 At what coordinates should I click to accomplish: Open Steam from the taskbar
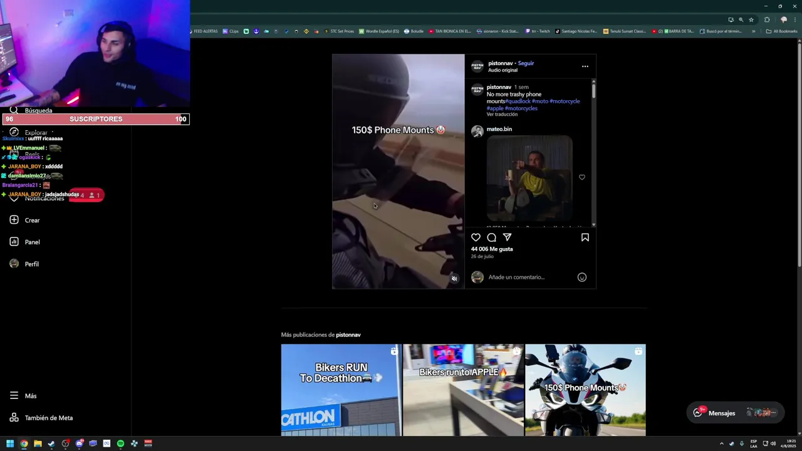[51, 443]
